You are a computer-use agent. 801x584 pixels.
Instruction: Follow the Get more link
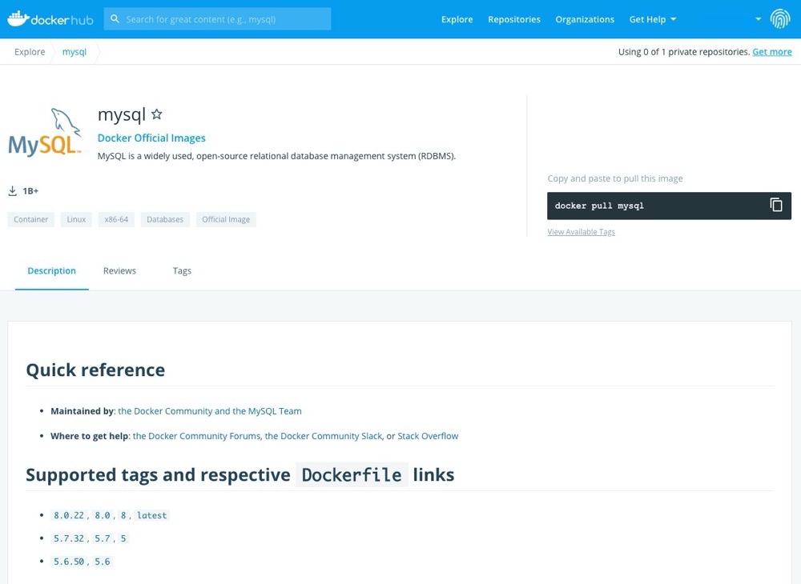[x=772, y=52]
